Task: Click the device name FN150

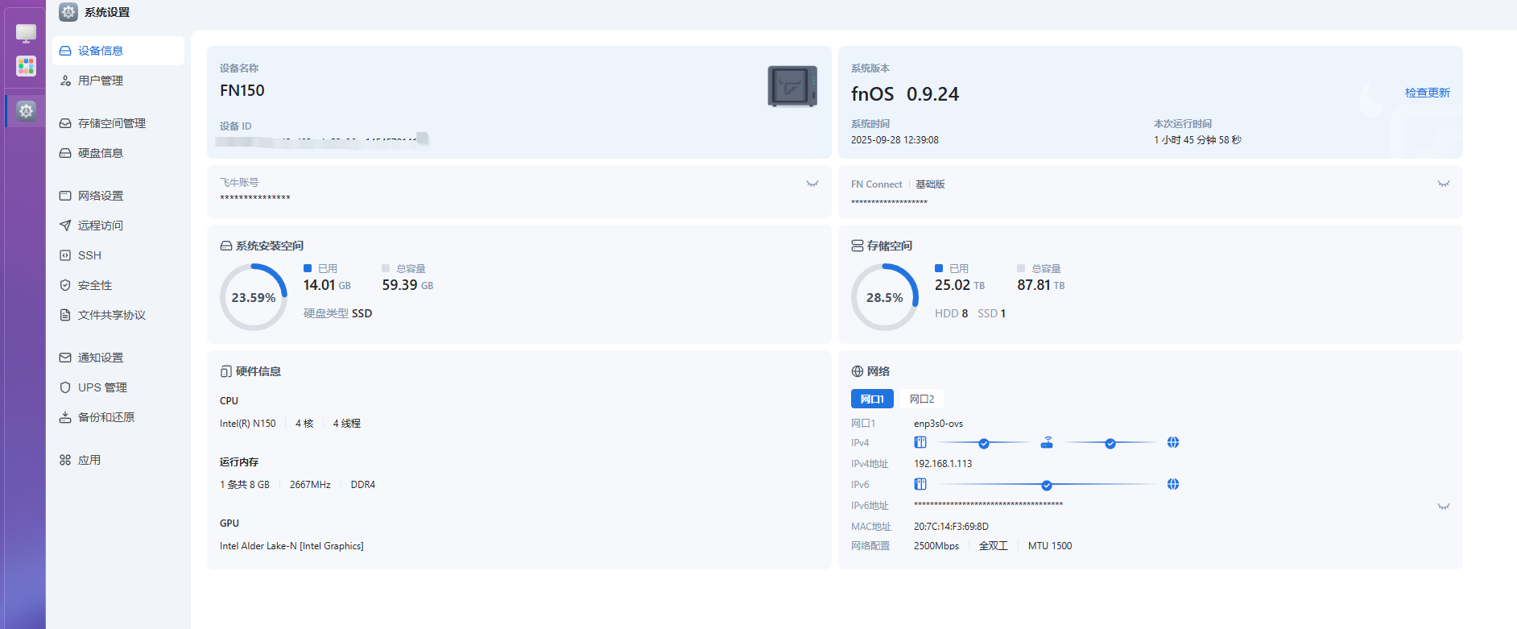Action: 242,90
